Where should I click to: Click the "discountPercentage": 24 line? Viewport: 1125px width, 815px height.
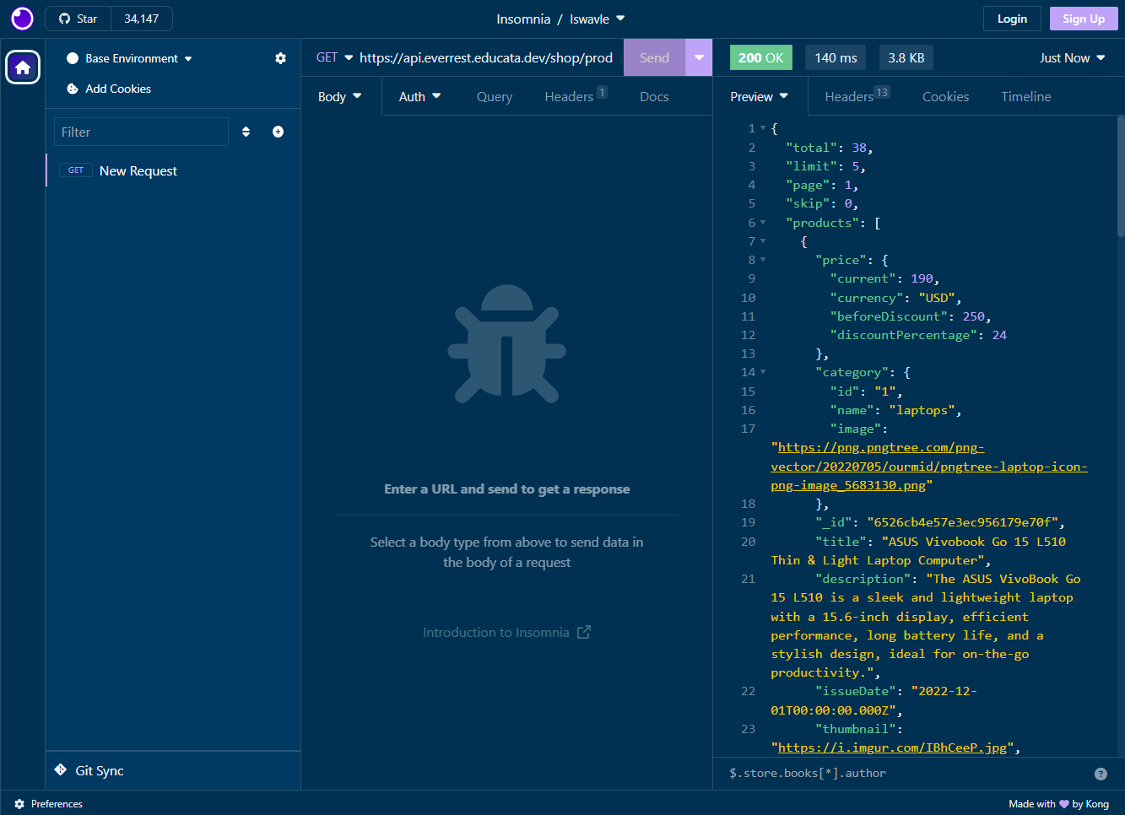(x=918, y=335)
